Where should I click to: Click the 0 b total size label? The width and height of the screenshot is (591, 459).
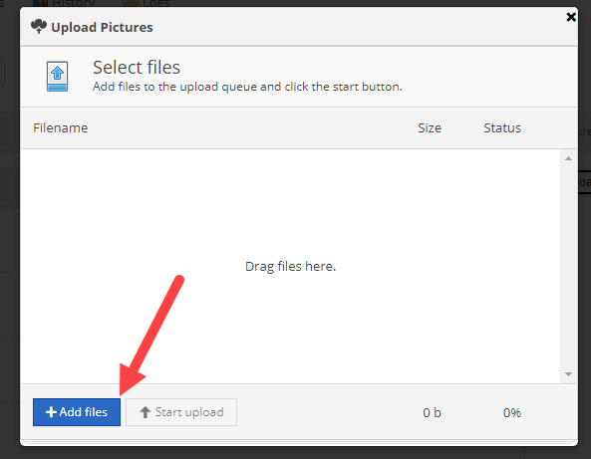click(x=432, y=412)
